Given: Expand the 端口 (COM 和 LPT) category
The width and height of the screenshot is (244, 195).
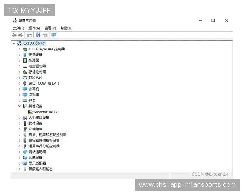Looking at the screenshot, I should (19, 83).
